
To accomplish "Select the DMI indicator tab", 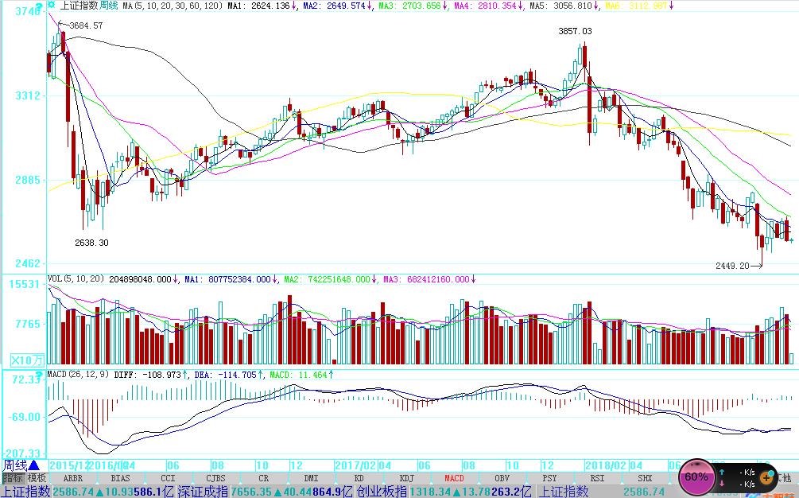I will point(311,479).
